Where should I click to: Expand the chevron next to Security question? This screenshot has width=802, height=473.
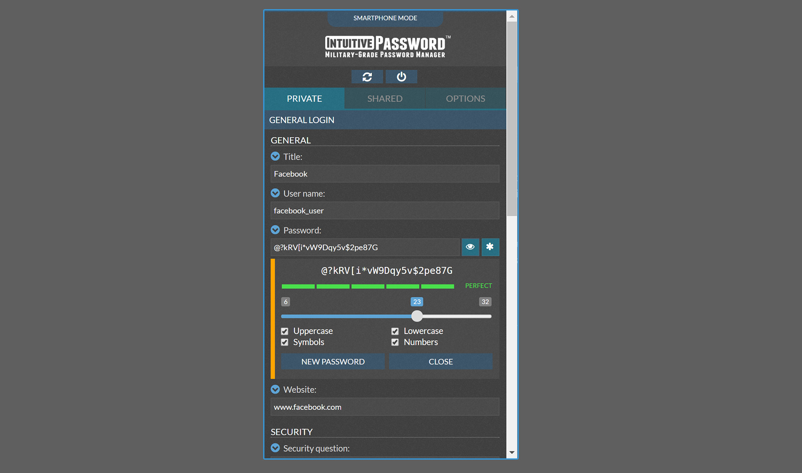click(x=275, y=448)
